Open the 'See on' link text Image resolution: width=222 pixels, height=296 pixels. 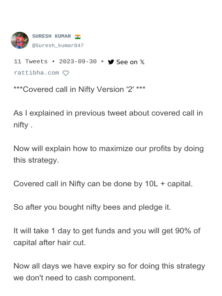(x=127, y=62)
